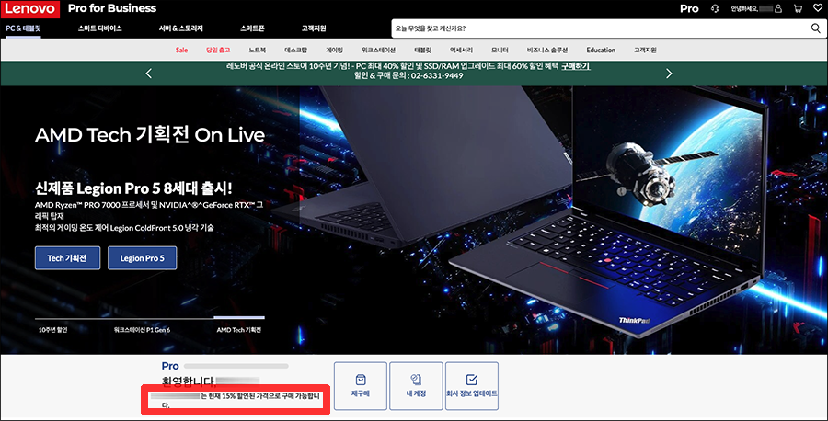
Task: Open the headset support icon
Action: click(715, 9)
